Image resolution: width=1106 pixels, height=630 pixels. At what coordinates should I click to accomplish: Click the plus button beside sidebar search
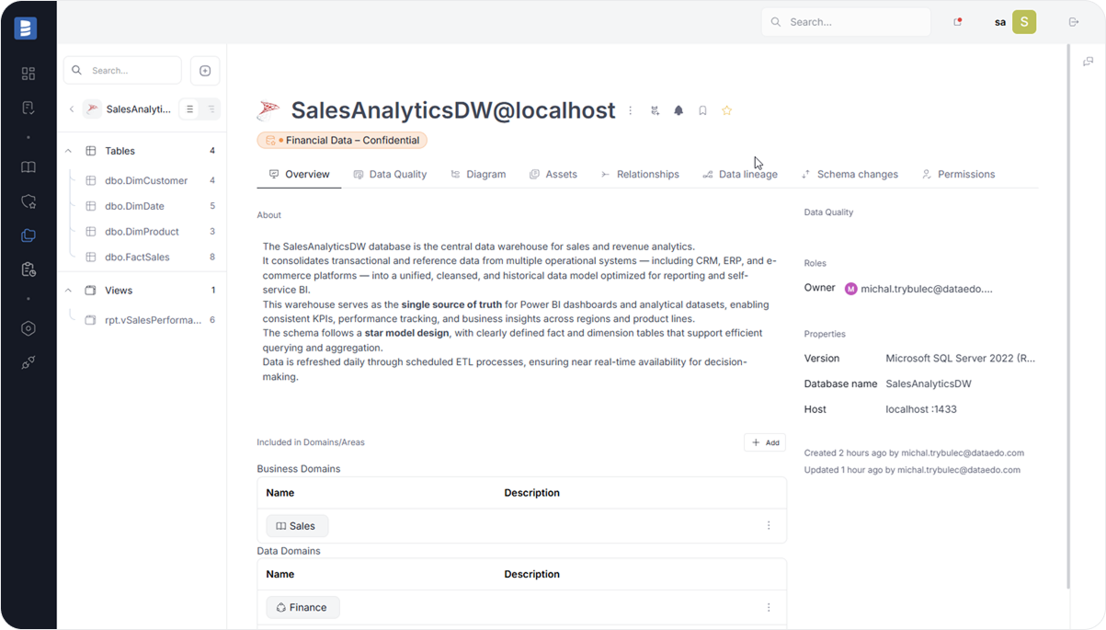205,71
